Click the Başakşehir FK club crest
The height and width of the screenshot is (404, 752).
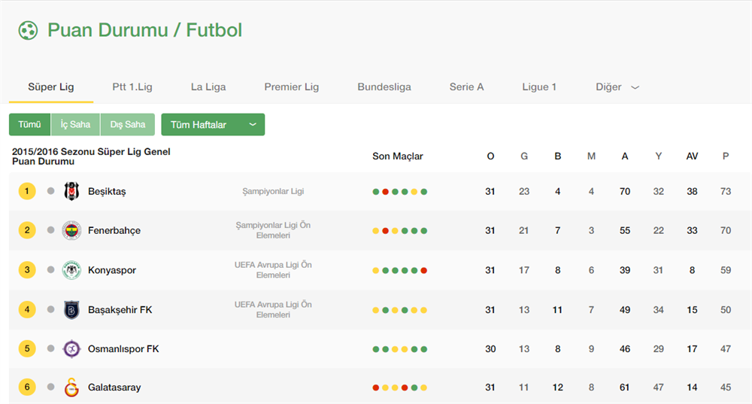click(x=71, y=309)
